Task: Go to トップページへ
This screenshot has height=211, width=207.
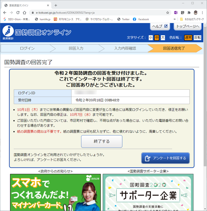Action: [188, 26]
